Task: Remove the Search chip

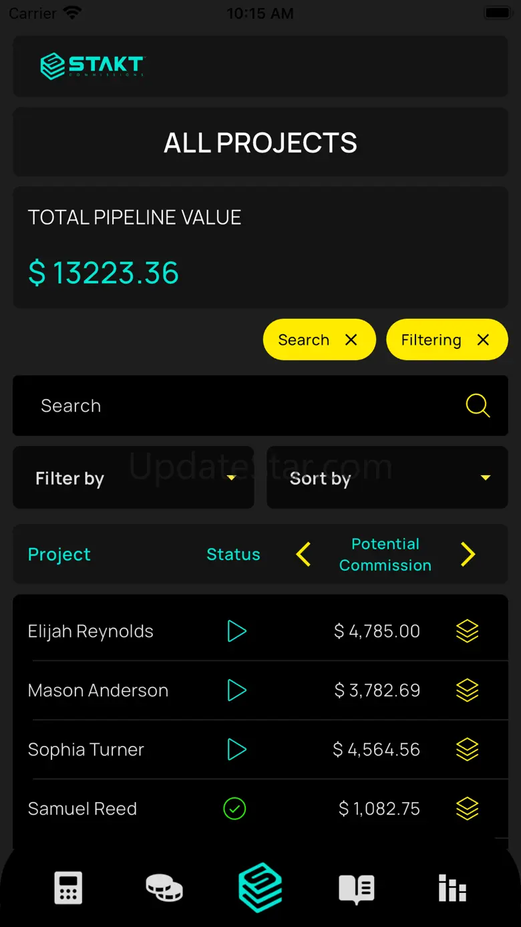Action: (351, 340)
